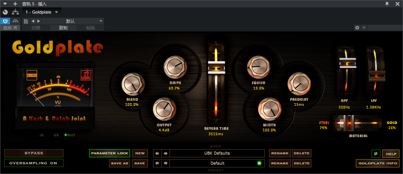The width and height of the screenshot is (403, 174).
Task: Click RENAME for the Default preset
Action: pos(280,163)
